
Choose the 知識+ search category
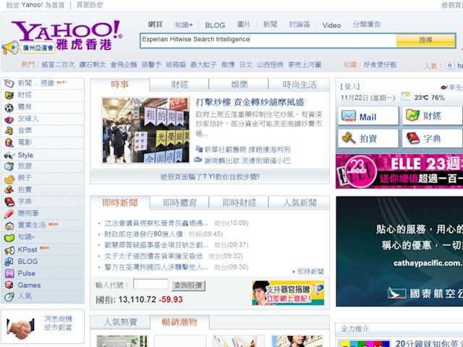pyautogui.click(x=183, y=25)
